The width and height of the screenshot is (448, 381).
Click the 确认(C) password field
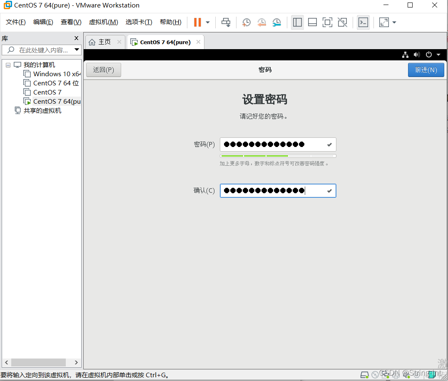tap(274, 191)
